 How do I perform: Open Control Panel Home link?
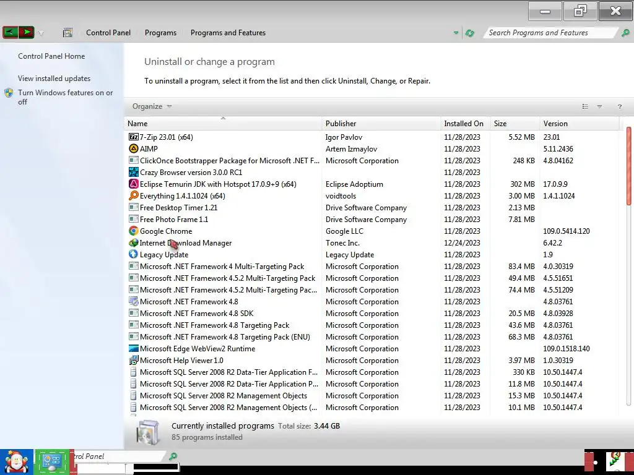pos(51,56)
